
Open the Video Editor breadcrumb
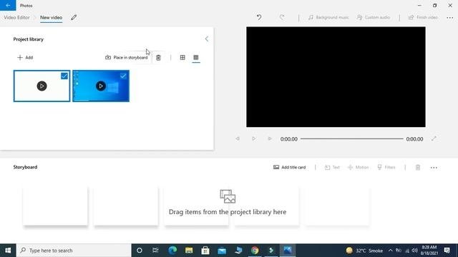click(16, 17)
